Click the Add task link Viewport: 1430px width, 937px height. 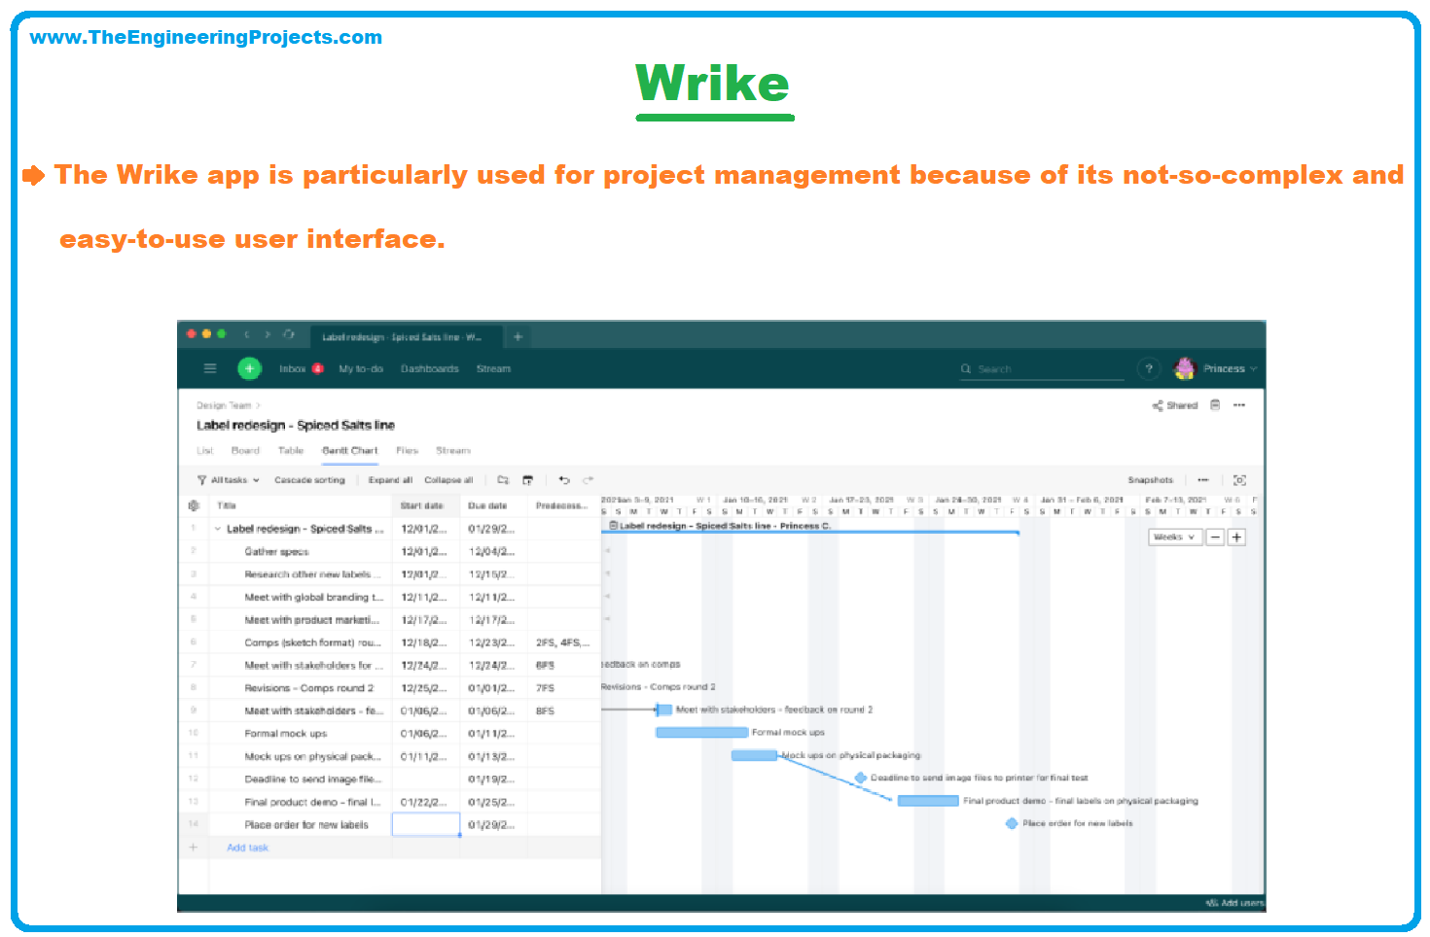click(x=247, y=848)
